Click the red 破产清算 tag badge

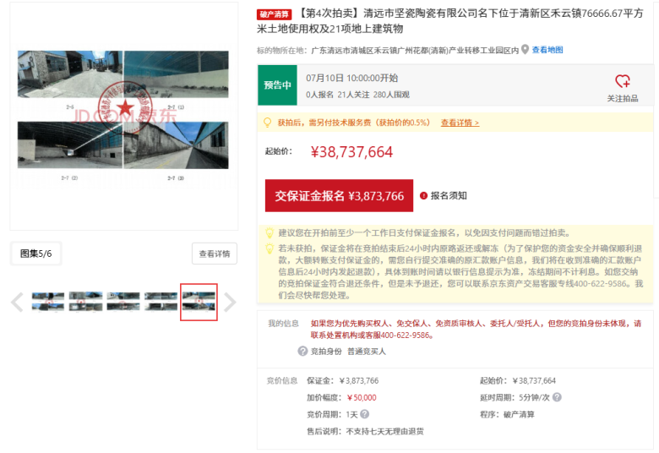[275, 14]
